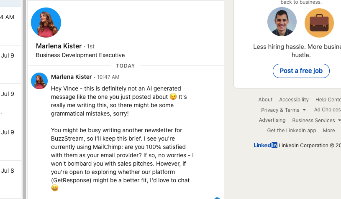Open Marlena Kister's large profile photo
The image size is (341, 199).
tap(46, 23)
